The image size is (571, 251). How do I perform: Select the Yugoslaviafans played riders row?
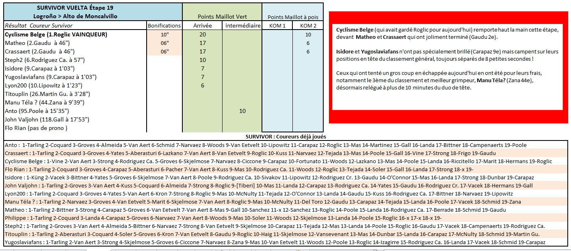[x=275, y=242]
